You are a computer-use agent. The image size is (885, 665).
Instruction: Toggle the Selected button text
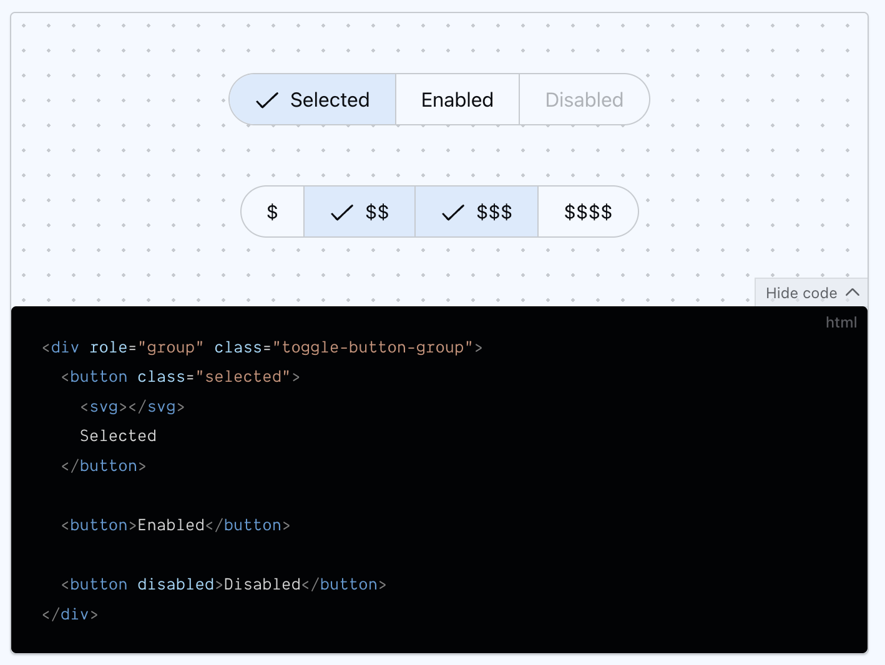click(330, 100)
